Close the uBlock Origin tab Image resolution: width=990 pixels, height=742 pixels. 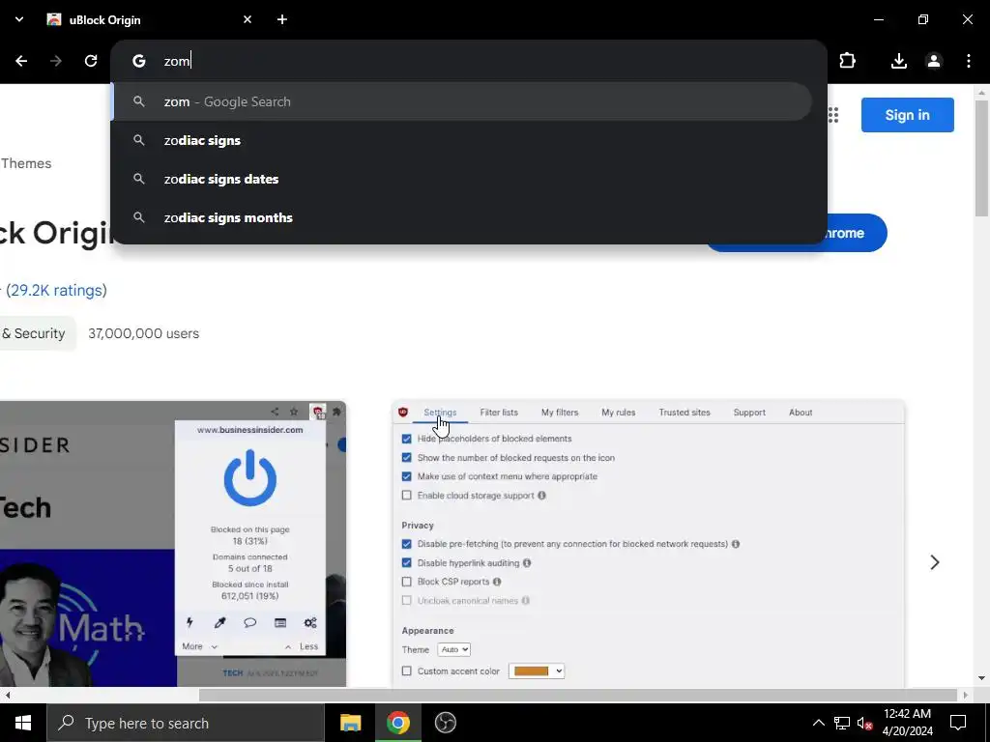(x=247, y=19)
